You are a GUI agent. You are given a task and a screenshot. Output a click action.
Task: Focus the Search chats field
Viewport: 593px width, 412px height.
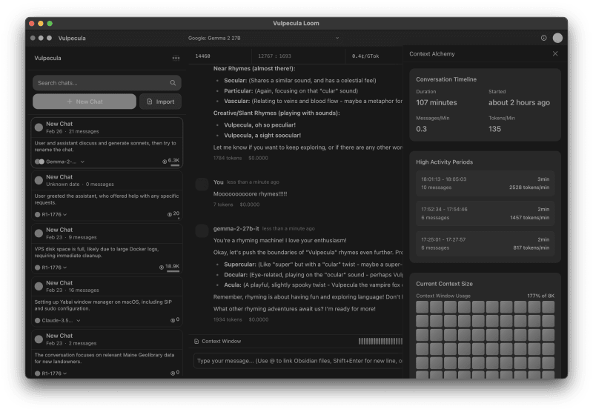pos(107,83)
